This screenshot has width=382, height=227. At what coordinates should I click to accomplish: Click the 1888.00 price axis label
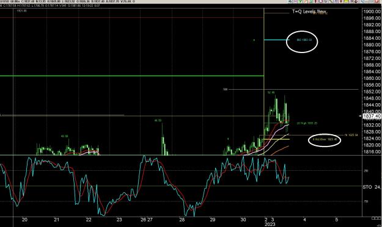[x=372, y=31]
